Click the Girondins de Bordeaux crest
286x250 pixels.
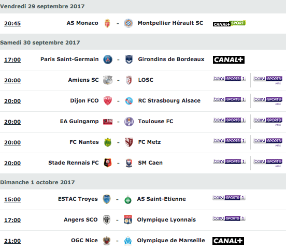[x=129, y=60]
